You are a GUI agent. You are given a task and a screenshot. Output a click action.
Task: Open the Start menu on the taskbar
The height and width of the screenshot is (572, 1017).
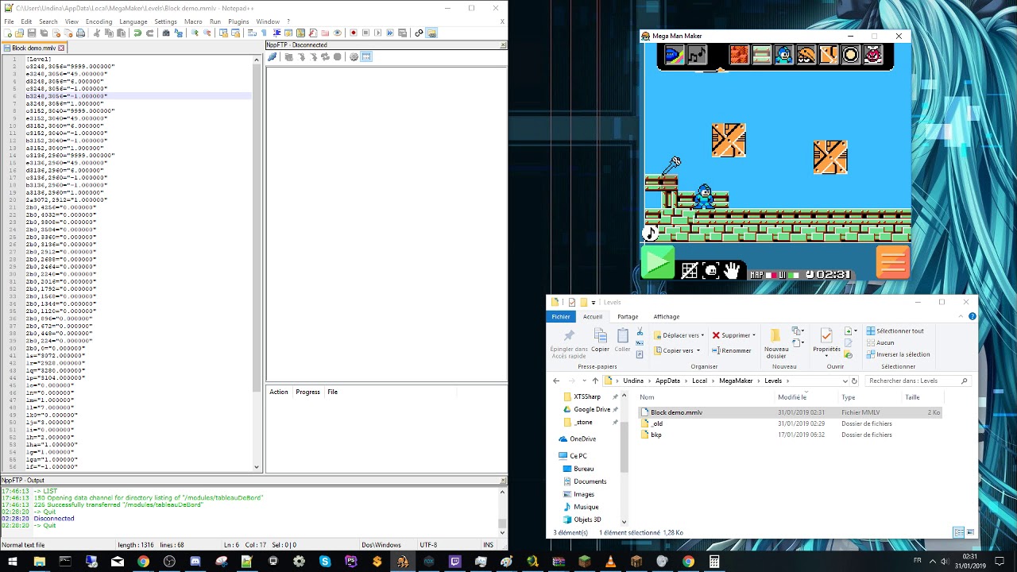(13, 562)
